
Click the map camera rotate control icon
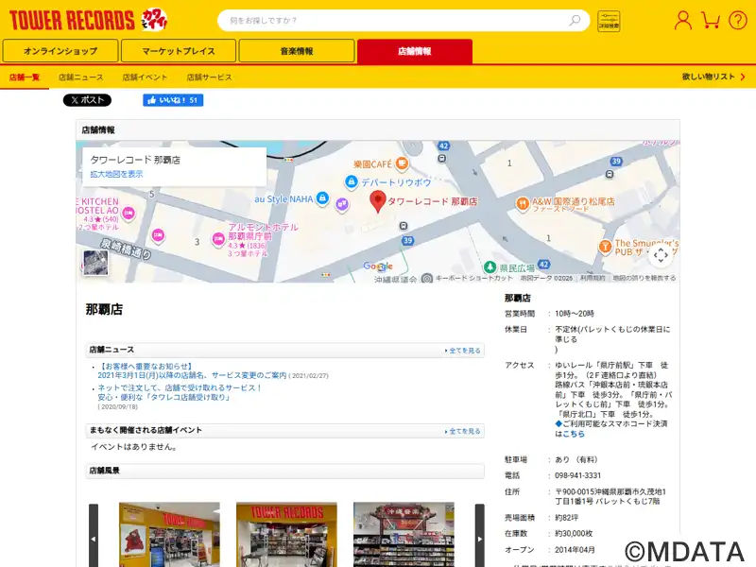coord(661,254)
